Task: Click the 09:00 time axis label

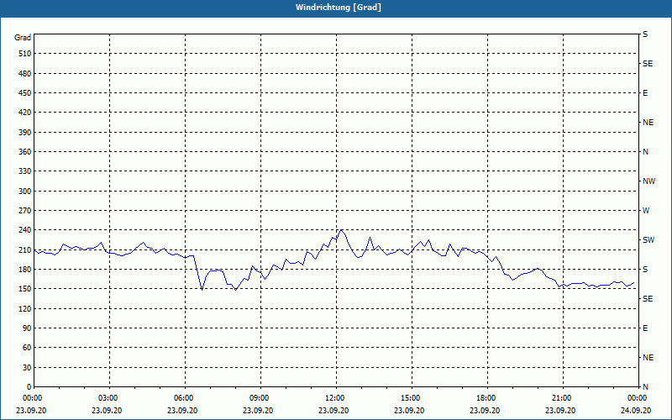Action: click(259, 398)
